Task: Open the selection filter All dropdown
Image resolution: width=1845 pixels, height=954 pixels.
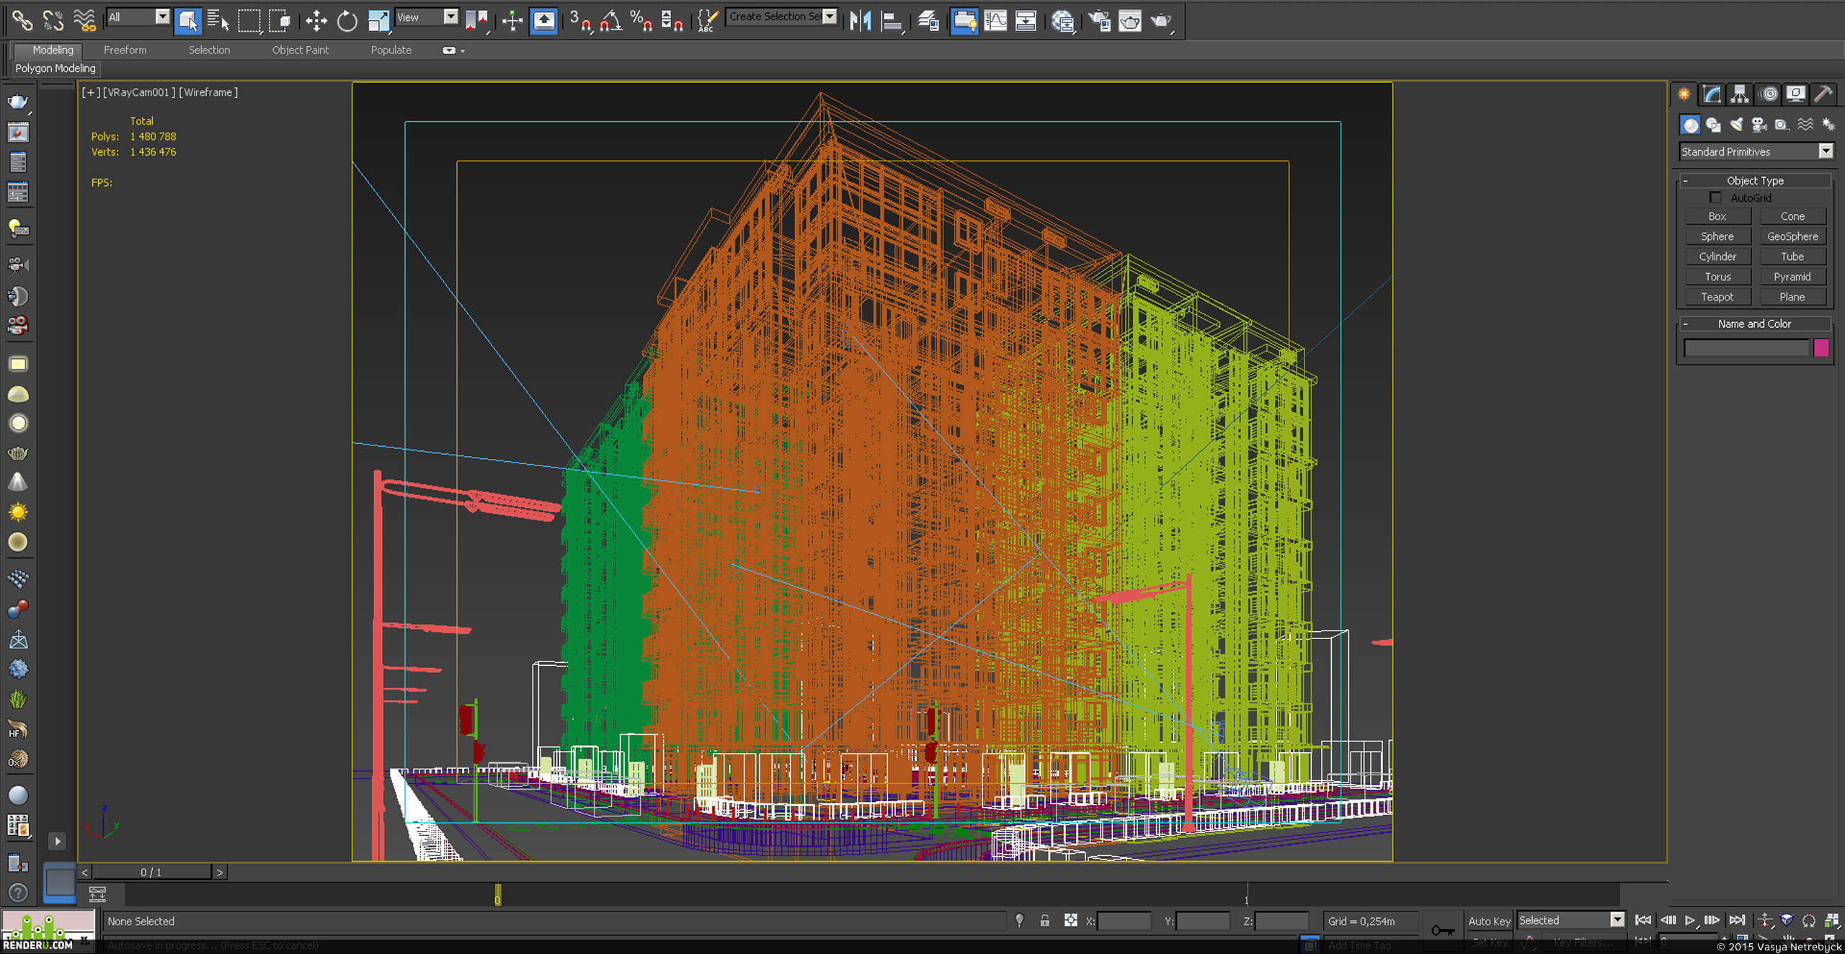Action: pyautogui.click(x=138, y=17)
